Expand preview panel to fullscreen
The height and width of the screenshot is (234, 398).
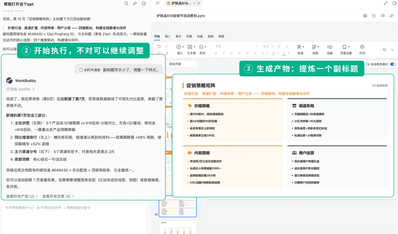pyautogui.click(x=385, y=3)
